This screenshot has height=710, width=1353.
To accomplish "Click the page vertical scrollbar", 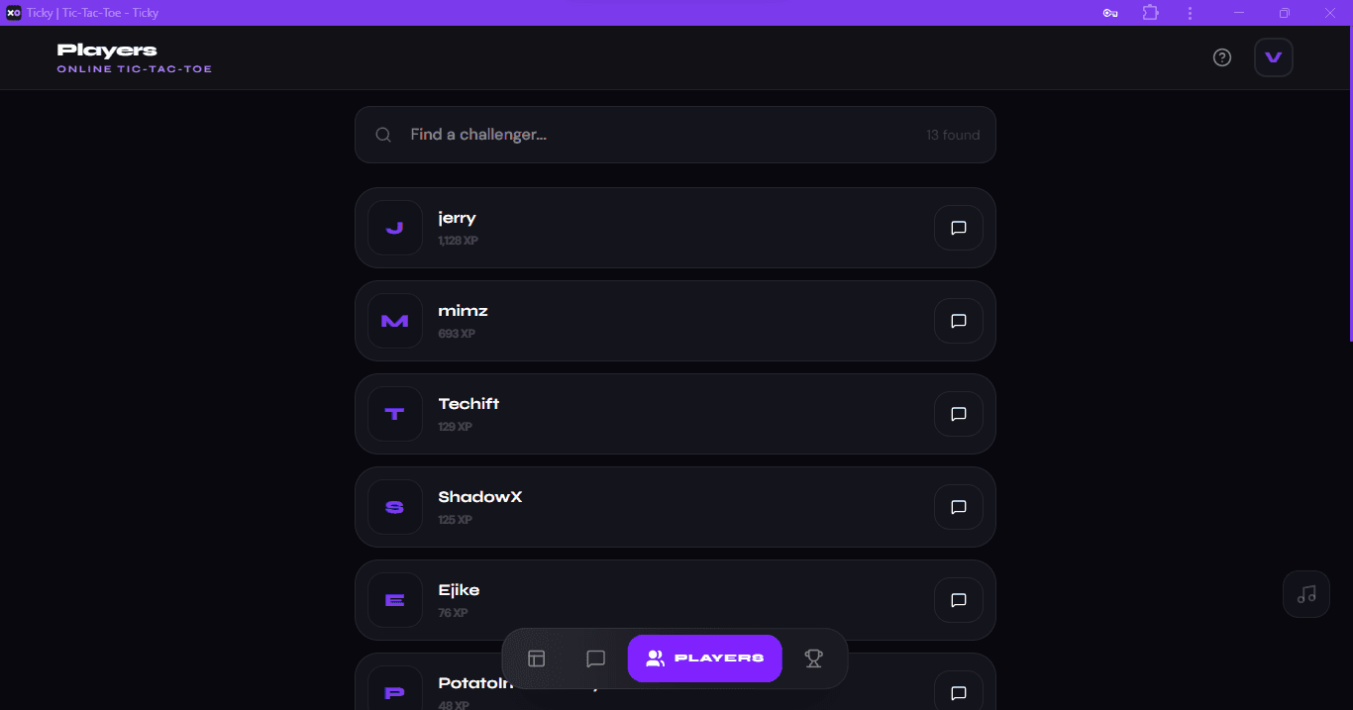I will coord(1349,198).
